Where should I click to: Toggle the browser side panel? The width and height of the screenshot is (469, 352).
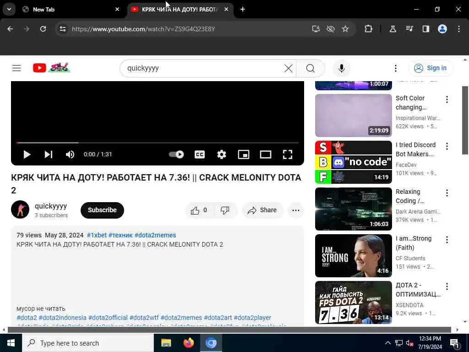point(425,29)
